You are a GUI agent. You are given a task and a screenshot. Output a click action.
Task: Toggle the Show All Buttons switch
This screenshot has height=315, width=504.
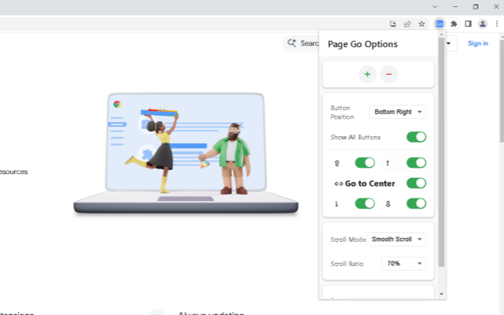[417, 137]
